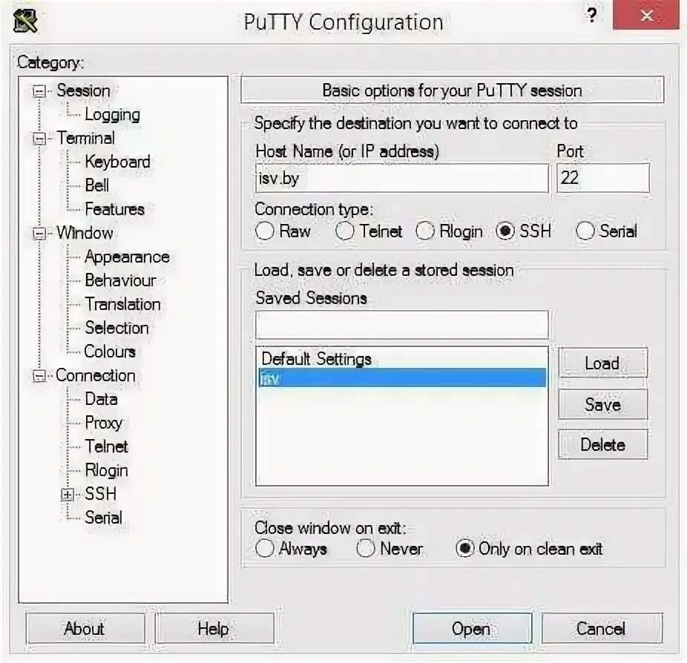Image resolution: width=687 pixels, height=663 pixels.
Task: Collapse the Window tree node
Action: coord(39,234)
